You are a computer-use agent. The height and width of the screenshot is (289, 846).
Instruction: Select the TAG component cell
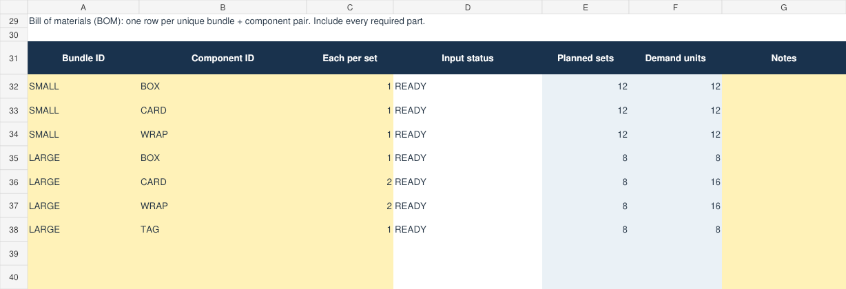(x=223, y=230)
